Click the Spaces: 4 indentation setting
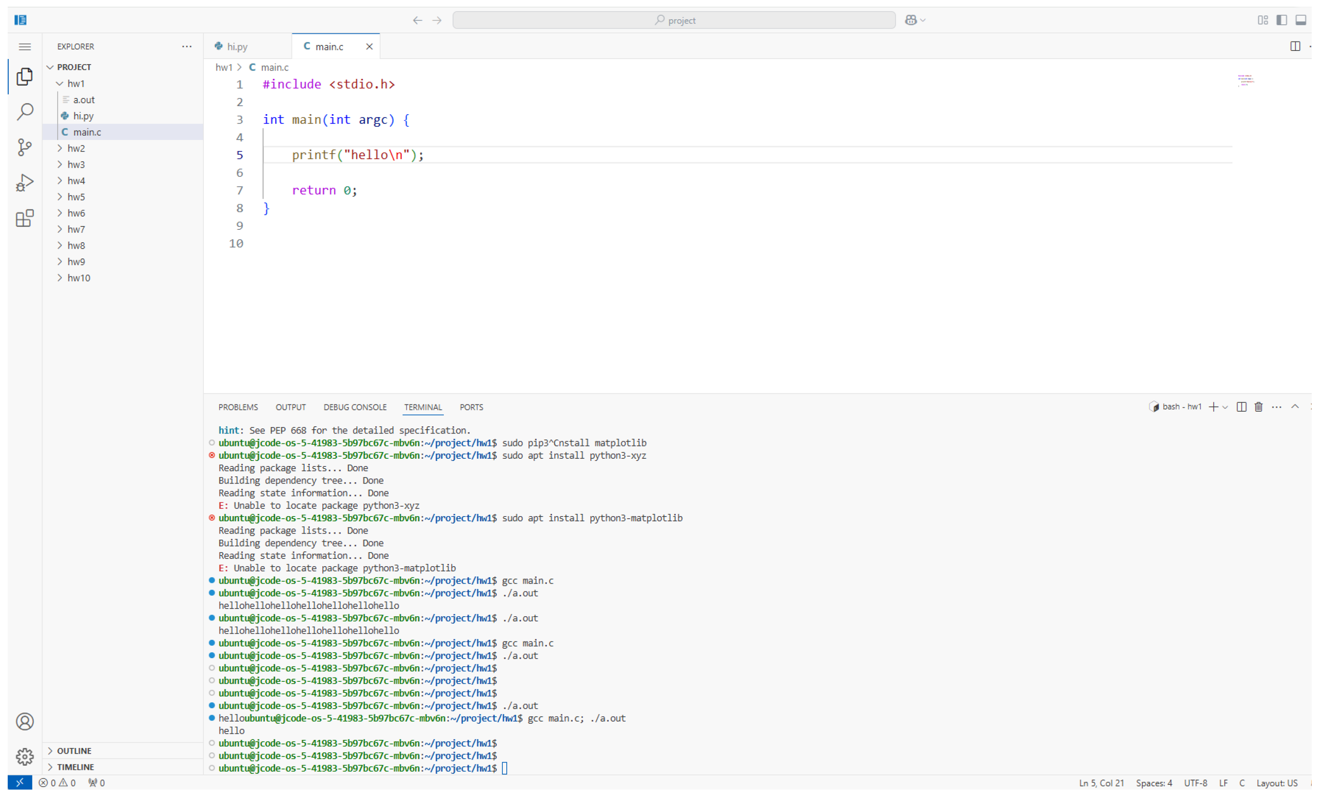The image size is (1319, 796). pyautogui.click(x=1153, y=783)
